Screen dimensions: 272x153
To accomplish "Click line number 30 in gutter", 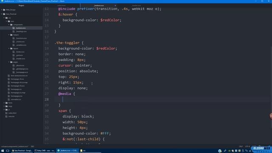I will [x=47, y=110].
